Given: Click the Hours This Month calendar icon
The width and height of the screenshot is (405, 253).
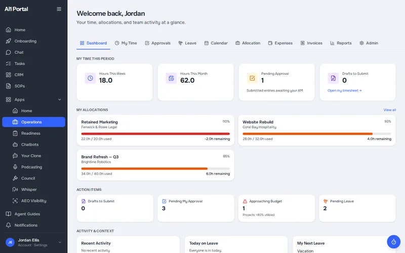Looking at the screenshot, I should point(171,78).
